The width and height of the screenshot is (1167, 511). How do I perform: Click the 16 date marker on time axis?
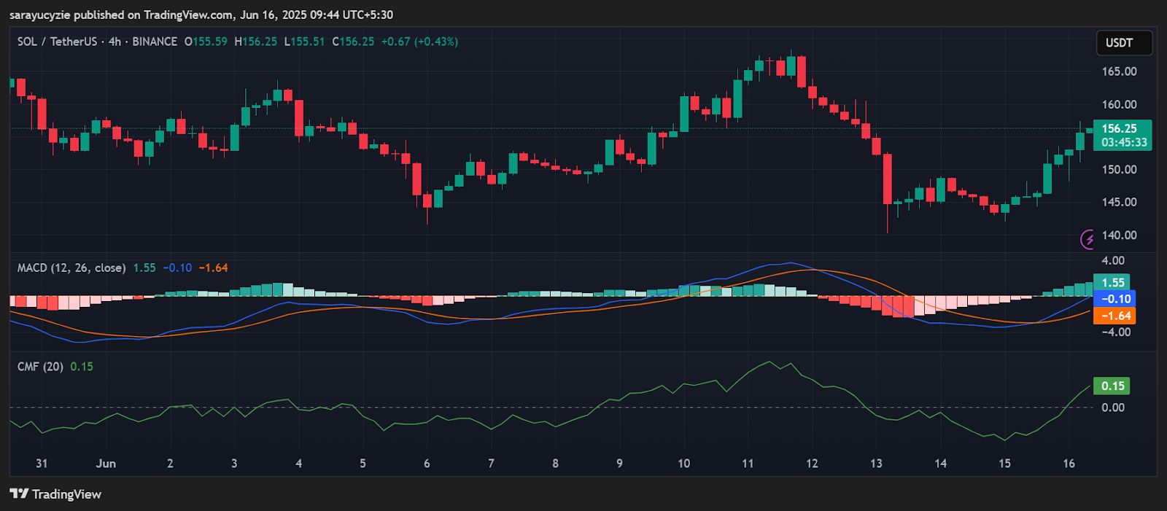(x=1069, y=464)
